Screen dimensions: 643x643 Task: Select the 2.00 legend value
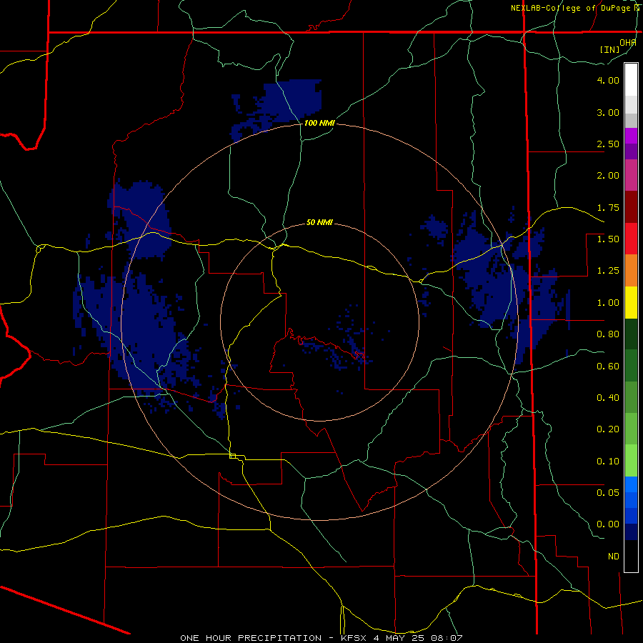click(x=608, y=176)
